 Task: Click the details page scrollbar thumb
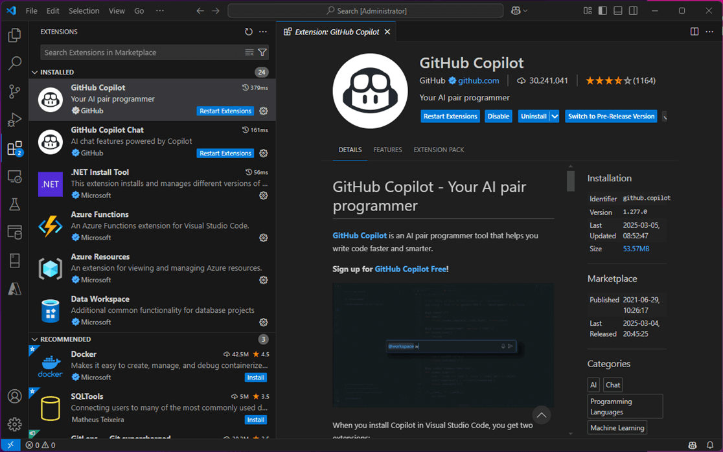[x=570, y=181]
